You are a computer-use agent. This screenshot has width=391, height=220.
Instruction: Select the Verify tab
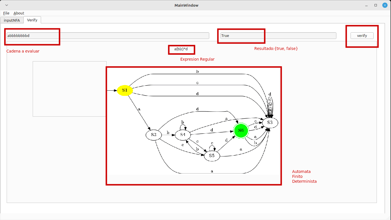[32, 20]
